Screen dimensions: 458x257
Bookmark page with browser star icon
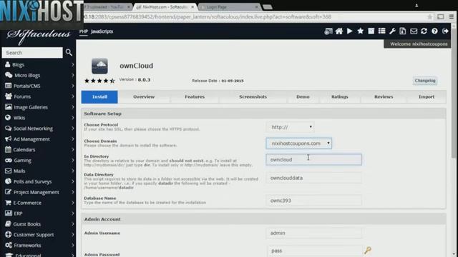click(429, 17)
